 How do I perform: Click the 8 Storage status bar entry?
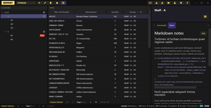(182, 106)
